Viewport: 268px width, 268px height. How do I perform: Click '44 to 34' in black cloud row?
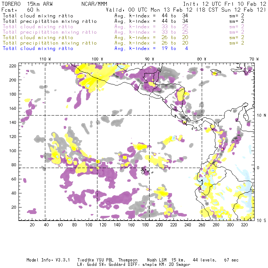175,16
